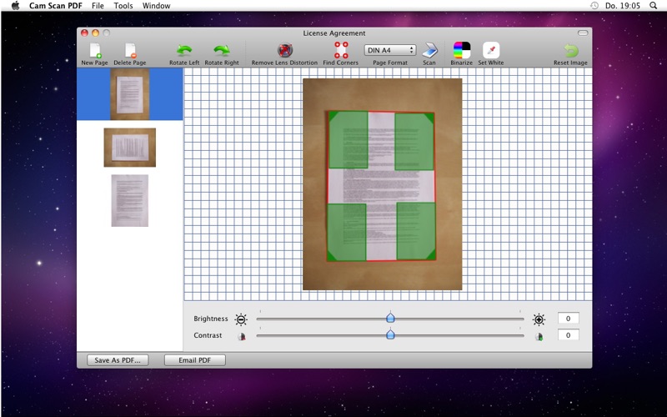Click the Brightness slider handle
This screenshot has width=667, height=417.
click(390, 318)
